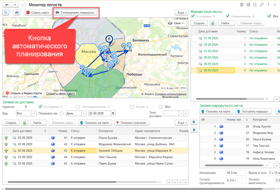Open calendar picker next to date 02.08.2020
This screenshot has width=280, height=190.
pos(113,113)
